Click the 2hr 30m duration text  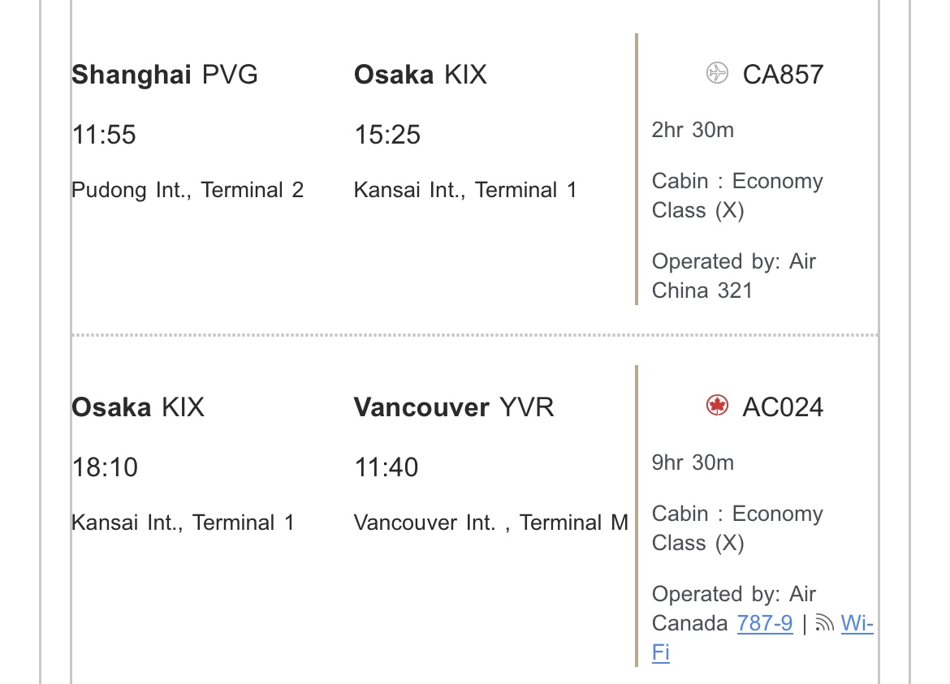(x=693, y=130)
